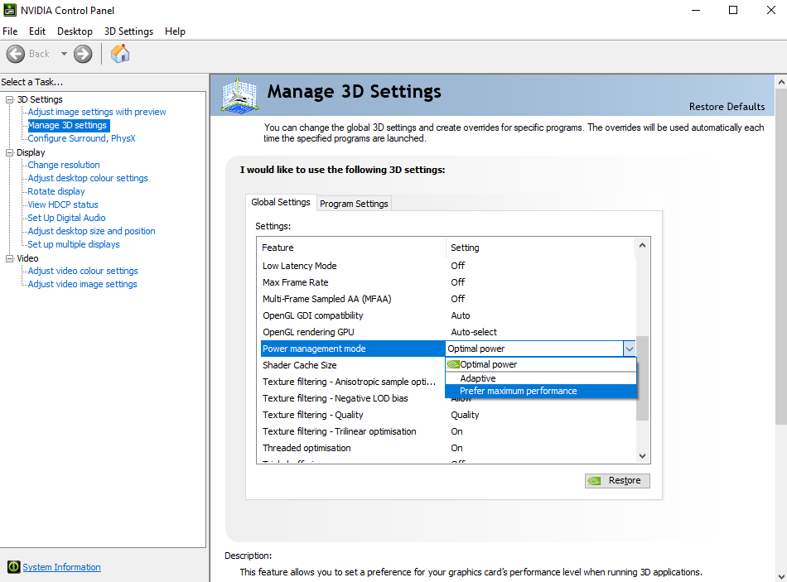Click the Forward arrow icon

point(83,54)
